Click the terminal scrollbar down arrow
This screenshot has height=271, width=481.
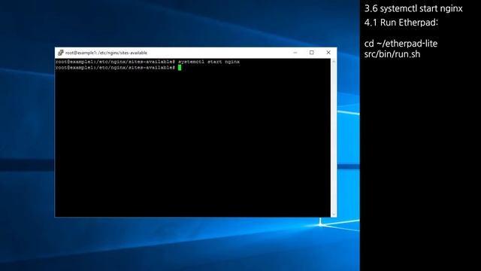point(334,214)
